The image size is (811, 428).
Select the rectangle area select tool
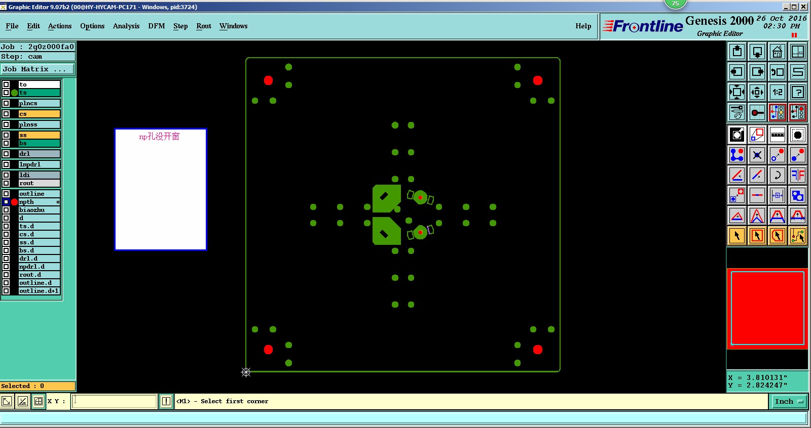(757, 236)
